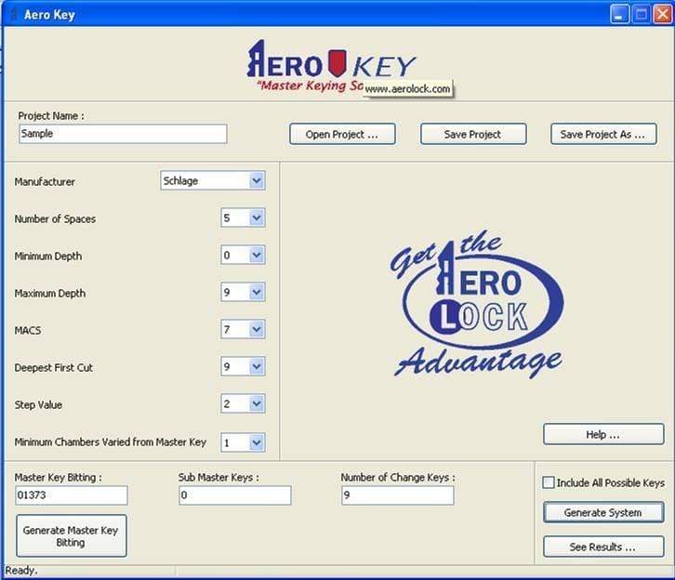Open Help with the Help button
Screen dimensions: 675x580
[x=602, y=434]
